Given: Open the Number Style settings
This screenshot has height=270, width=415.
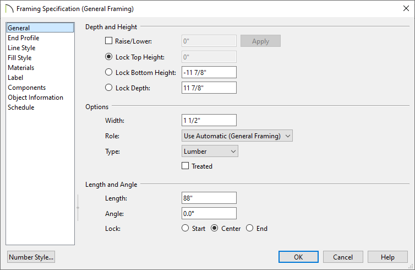Looking at the screenshot, I should click(x=31, y=257).
